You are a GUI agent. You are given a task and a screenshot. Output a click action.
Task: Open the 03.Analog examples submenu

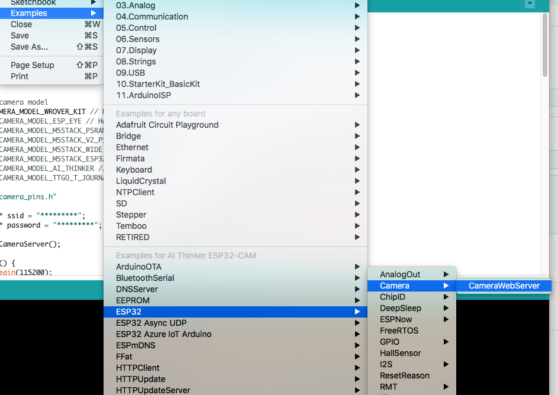236,5
